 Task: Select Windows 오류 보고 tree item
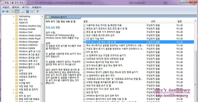(x=28, y=61)
